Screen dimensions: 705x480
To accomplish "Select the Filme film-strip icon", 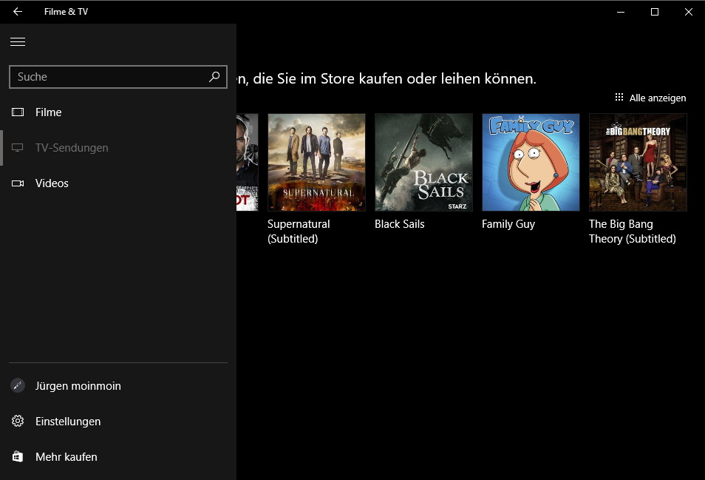I will pyautogui.click(x=18, y=112).
